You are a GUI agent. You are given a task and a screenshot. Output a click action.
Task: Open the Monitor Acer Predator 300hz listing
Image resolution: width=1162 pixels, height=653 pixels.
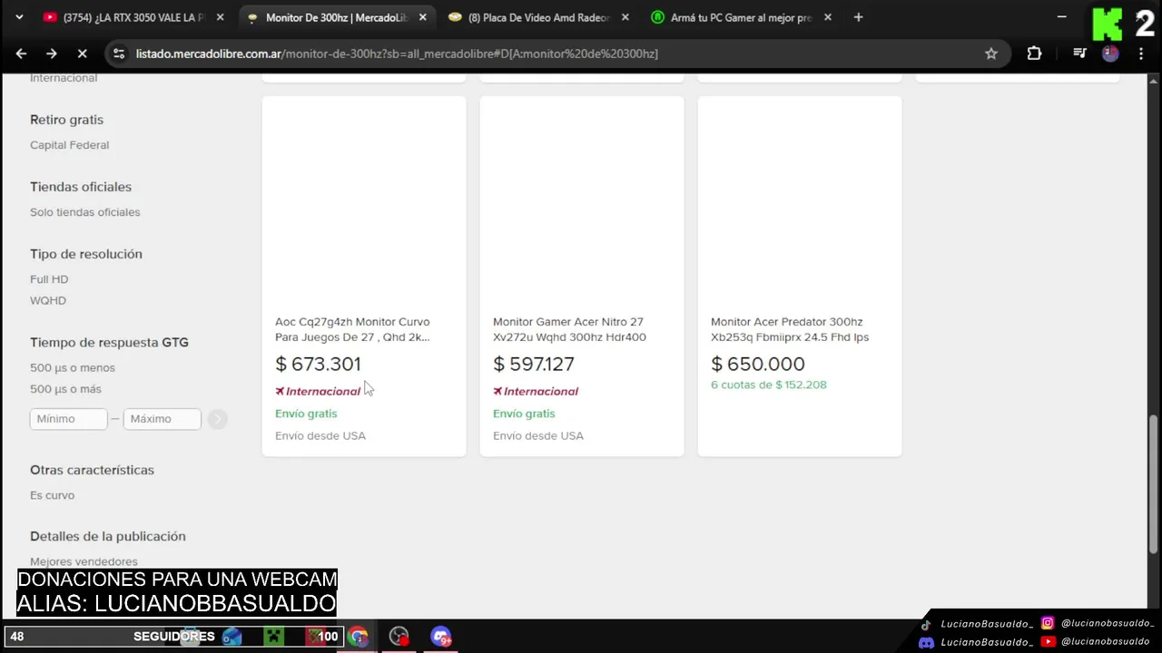click(x=790, y=329)
